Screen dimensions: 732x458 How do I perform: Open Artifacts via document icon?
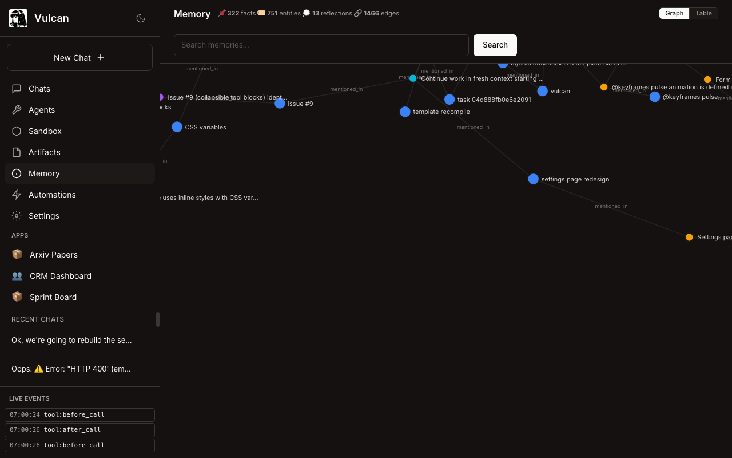[x=17, y=152]
